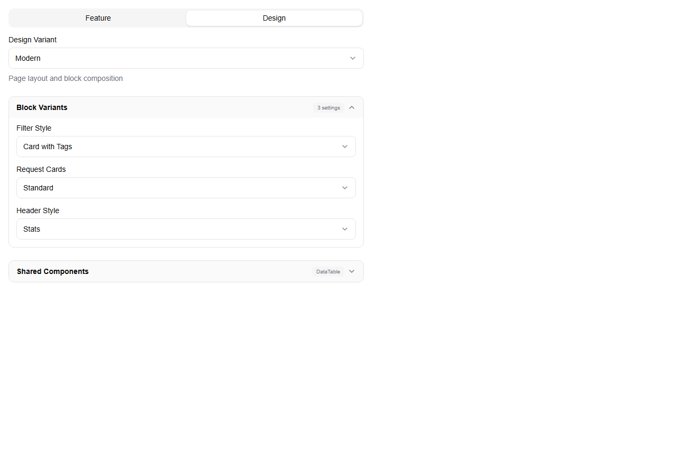The image size is (677, 476).
Task: Open the Filter Style dropdown showing Card with Tags
Action: (186, 147)
